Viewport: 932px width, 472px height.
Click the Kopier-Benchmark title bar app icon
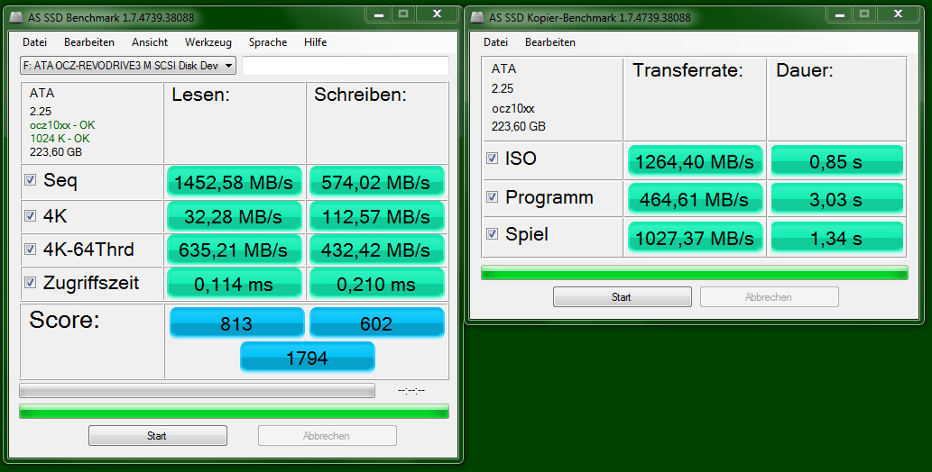click(476, 16)
